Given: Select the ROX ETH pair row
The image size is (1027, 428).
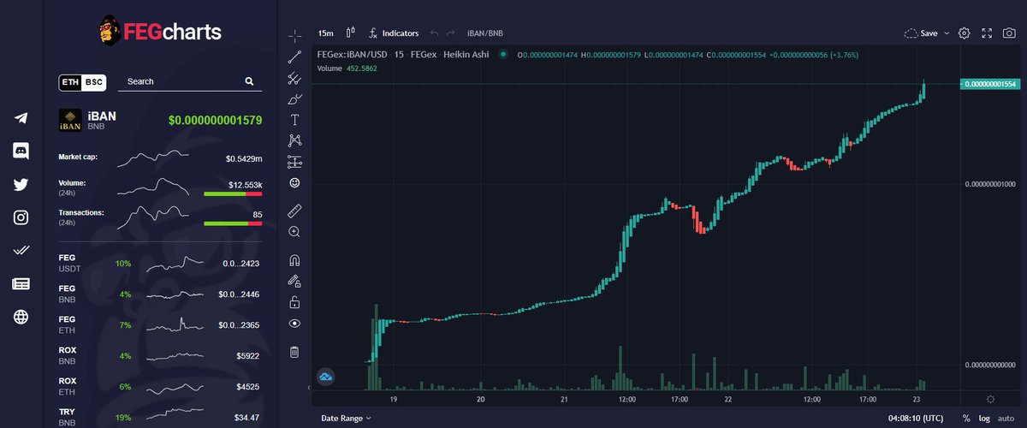Looking at the screenshot, I should click(159, 387).
